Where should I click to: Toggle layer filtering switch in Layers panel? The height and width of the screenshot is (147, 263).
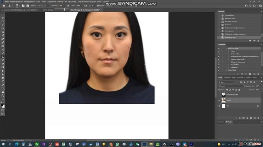point(261,82)
